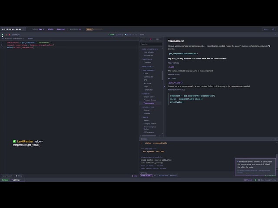Click .name property heading
278x208 pixels.
pos(171,67)
